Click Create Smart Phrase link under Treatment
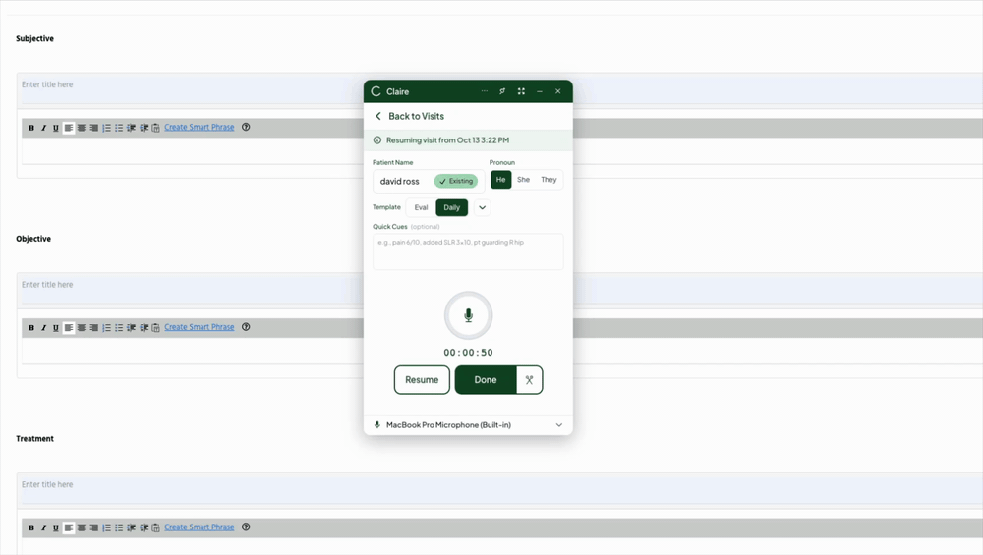 tap(200, 527)
